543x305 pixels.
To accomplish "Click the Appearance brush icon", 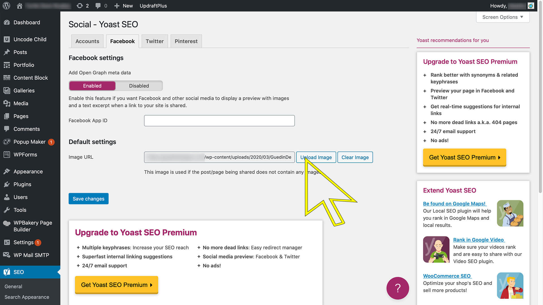I will click(7, 171).
